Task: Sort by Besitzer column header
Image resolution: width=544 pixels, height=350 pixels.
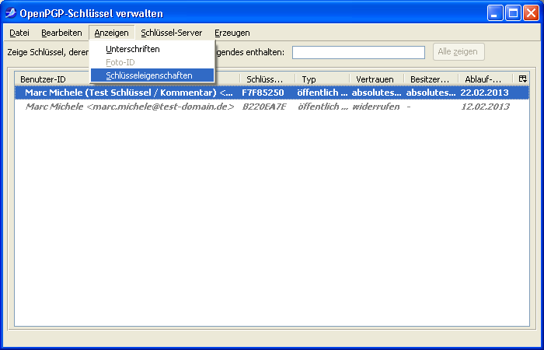Action: click(430, 79)
